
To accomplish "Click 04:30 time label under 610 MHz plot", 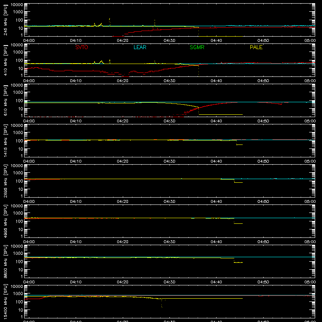I will pyautogui.click(x=169, y=121).
